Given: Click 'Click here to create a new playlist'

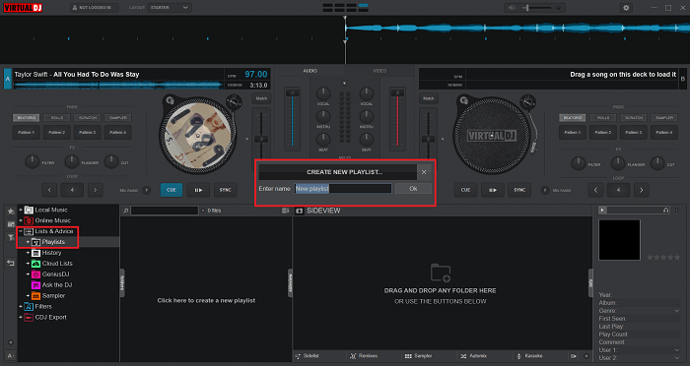Looking at the screenshot, I should tap(206, 300).
